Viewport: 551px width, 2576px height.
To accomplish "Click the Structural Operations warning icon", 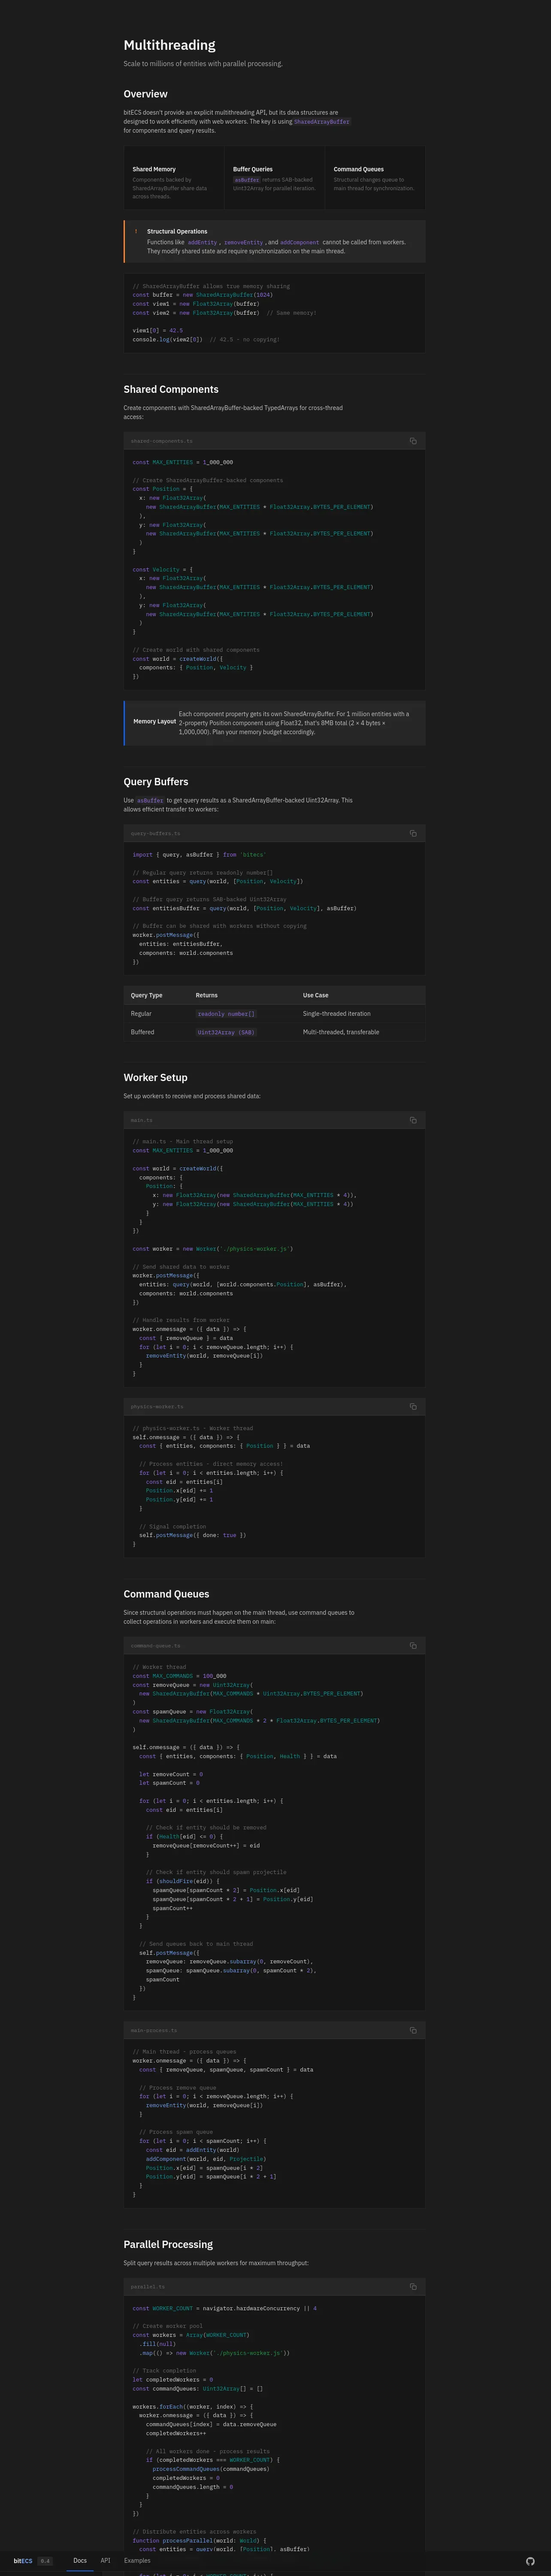I will coord(136,231).
